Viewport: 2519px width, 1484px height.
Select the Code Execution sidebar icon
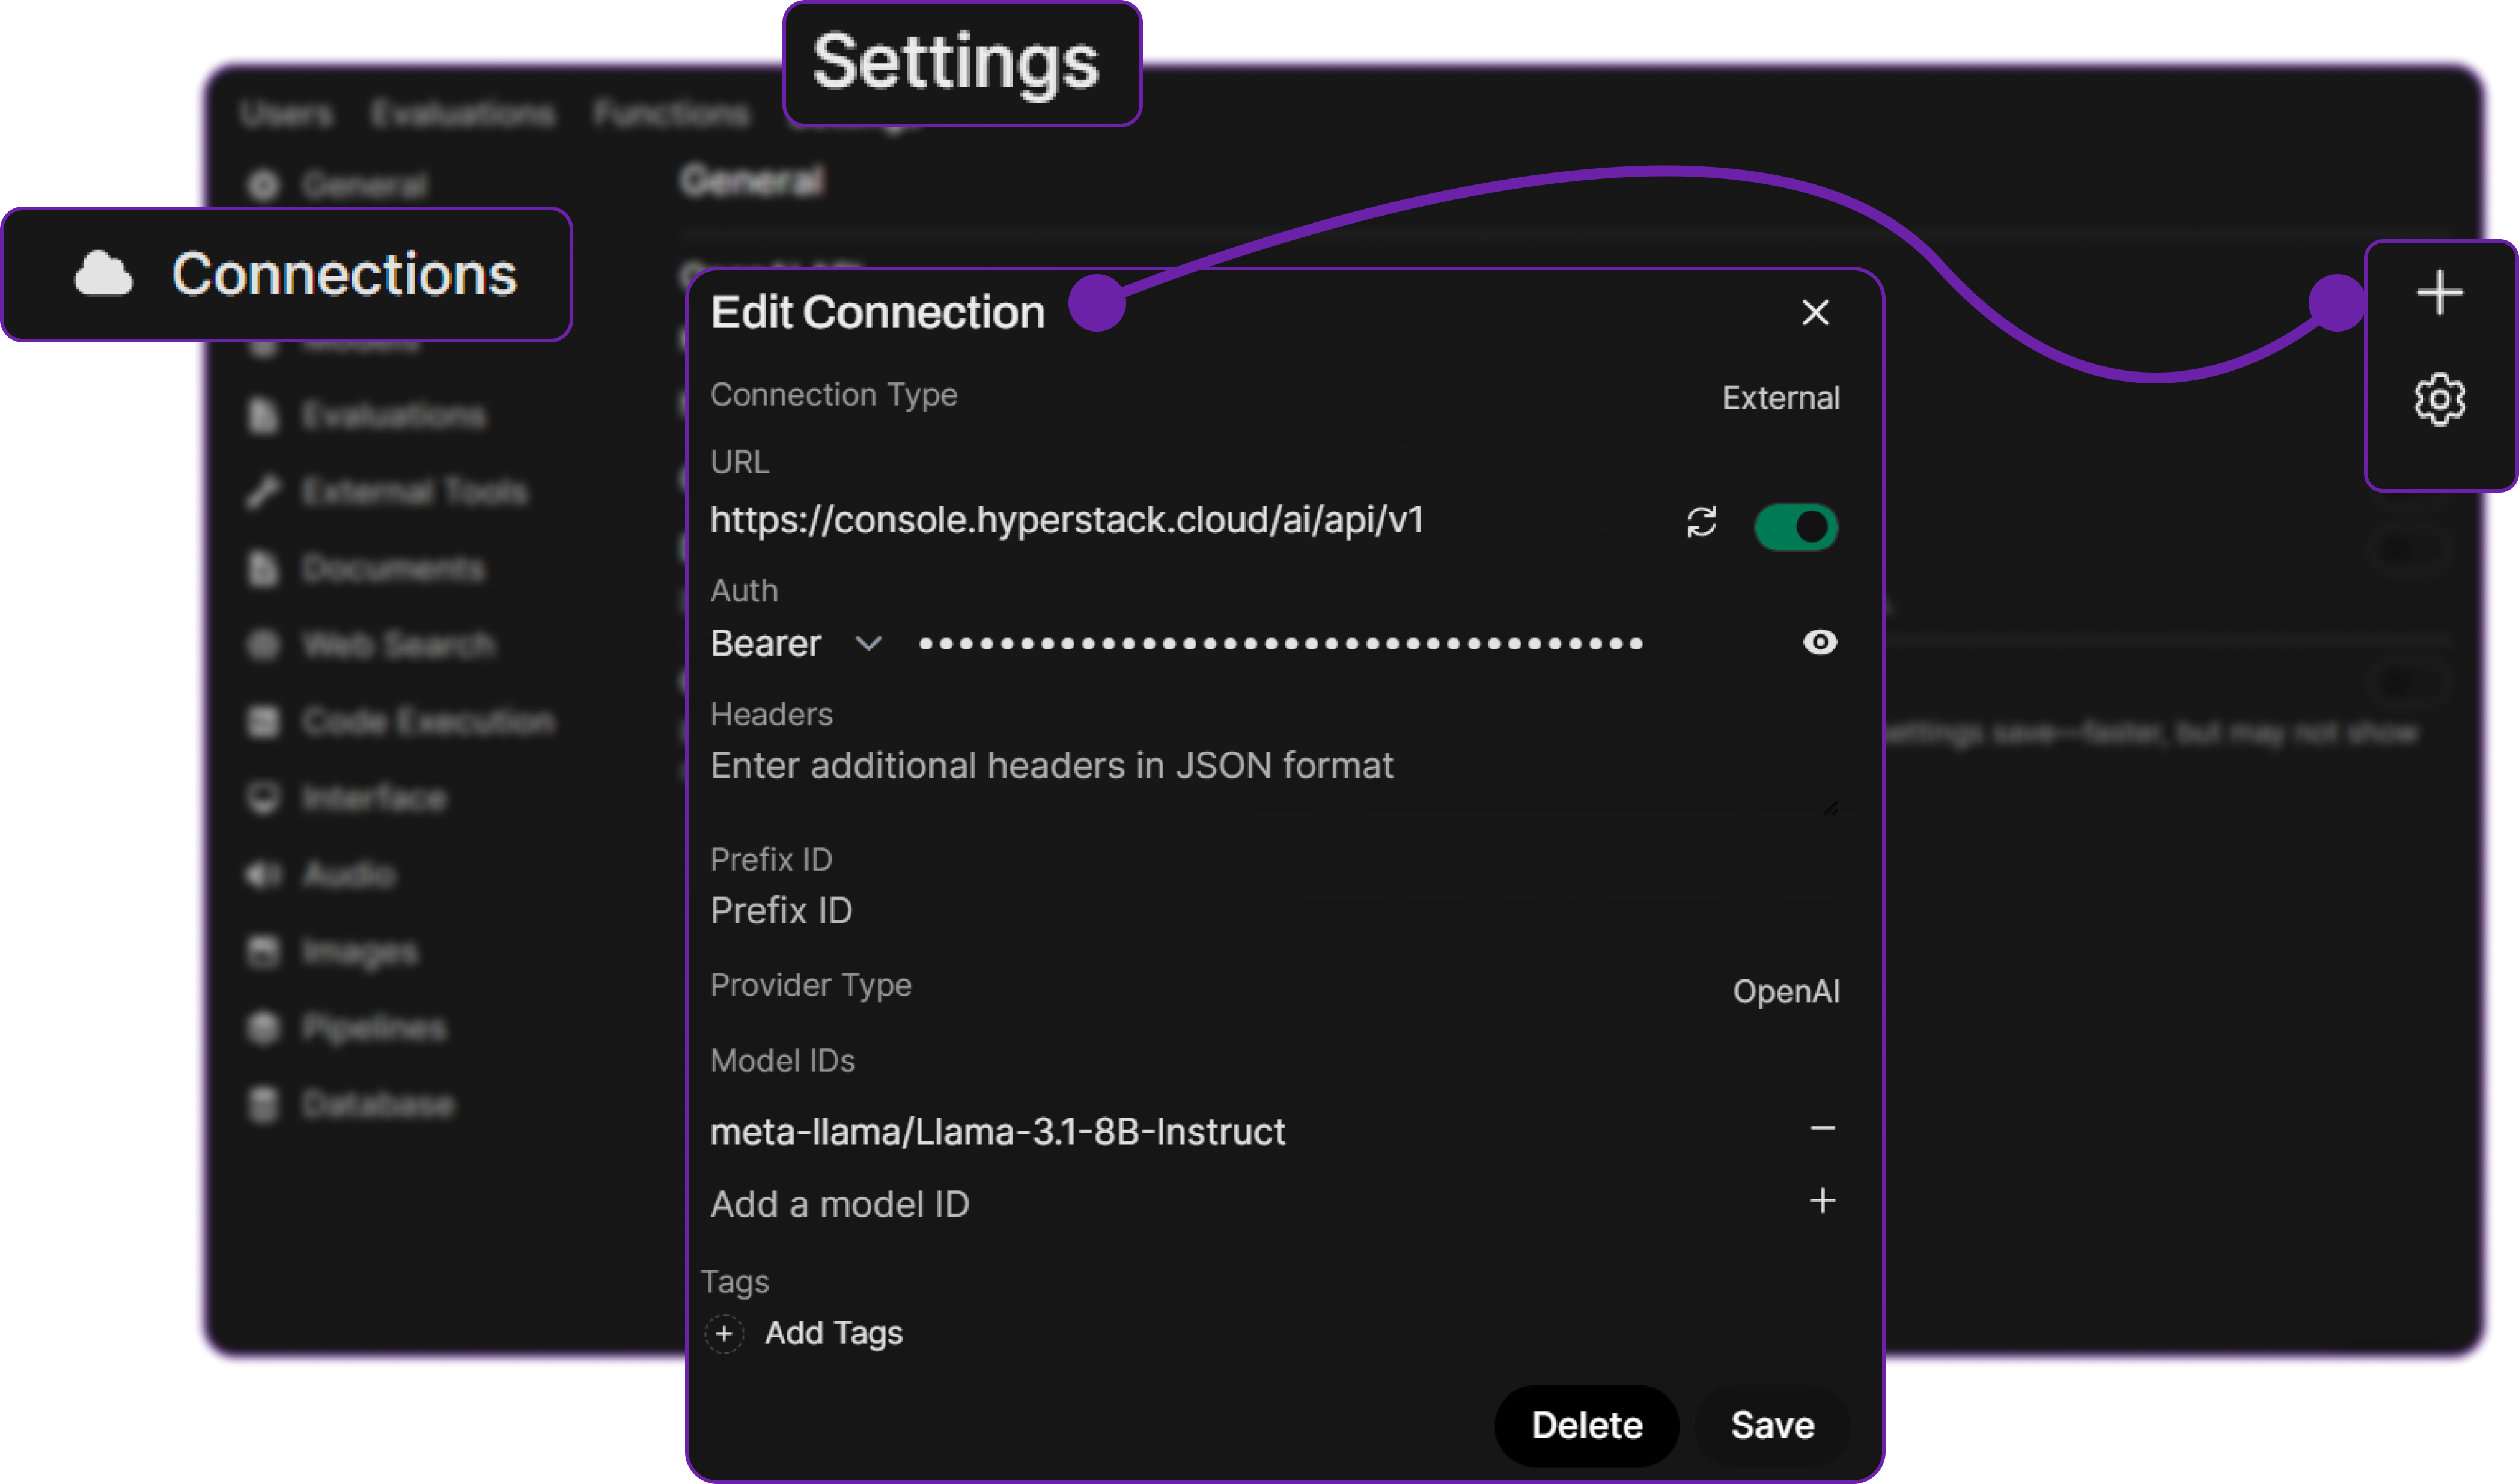pyautogui.click(x=263, y=722)
